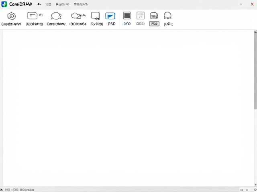Click the circular play-target icon labeled CorelDRAW
Image resolution: width=257 pixels, height=192 pixels.
(12, 16)
